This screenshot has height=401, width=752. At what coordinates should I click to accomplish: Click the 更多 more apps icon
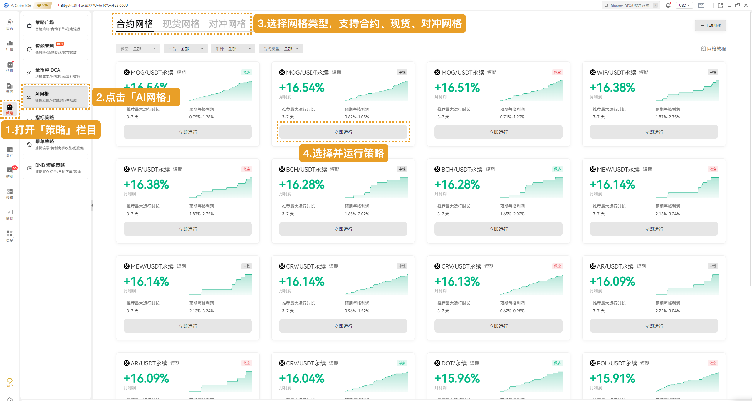(x=10, y=236)
